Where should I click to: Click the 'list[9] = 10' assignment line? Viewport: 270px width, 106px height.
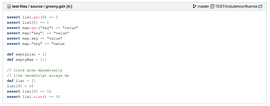[20, 86]
